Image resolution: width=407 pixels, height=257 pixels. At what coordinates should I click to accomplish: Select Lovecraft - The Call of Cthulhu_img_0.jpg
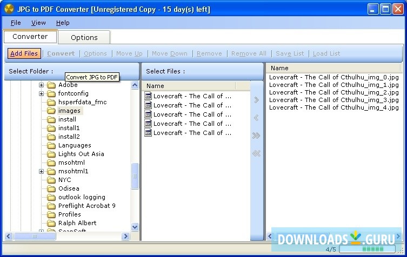point(334,77)
